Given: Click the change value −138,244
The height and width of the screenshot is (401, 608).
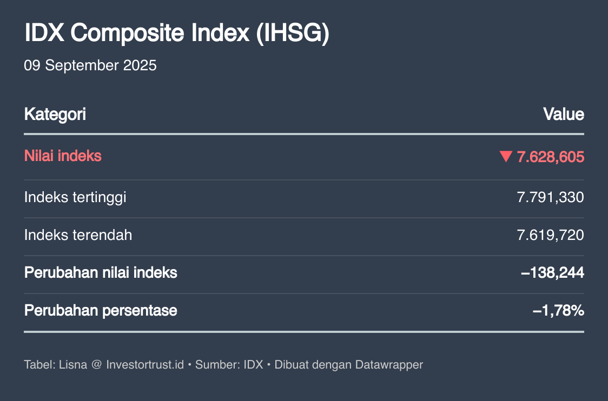Looking at the screenshot, I should tap(552, 273).
